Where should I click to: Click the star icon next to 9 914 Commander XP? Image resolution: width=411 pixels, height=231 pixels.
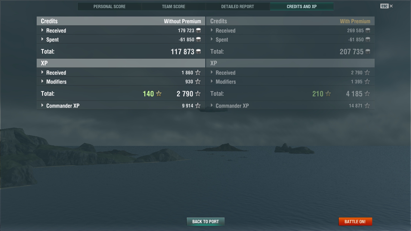198,106
